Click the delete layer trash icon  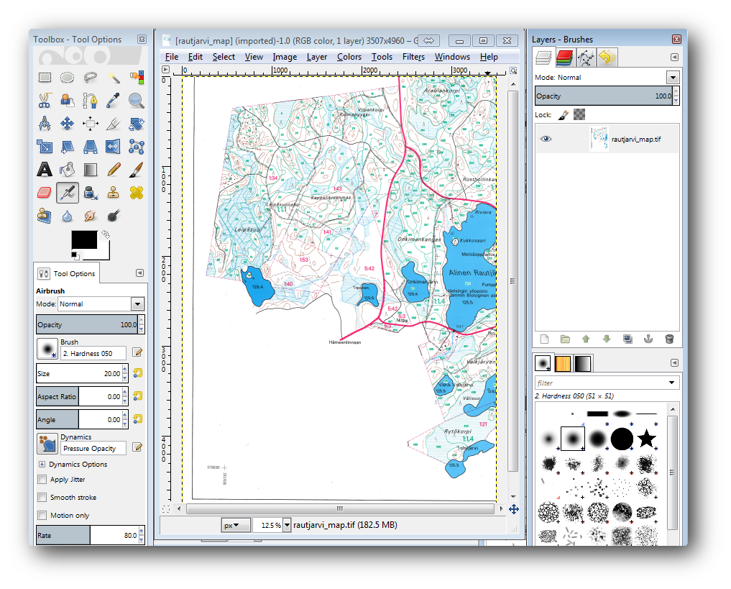[669, 339]
